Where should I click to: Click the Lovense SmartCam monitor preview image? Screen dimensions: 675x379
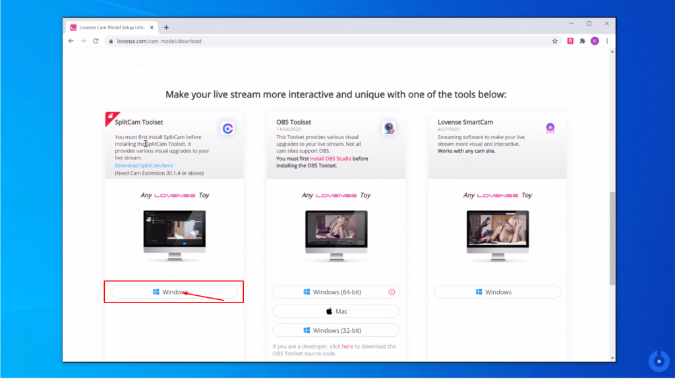(x=498, y=235)
